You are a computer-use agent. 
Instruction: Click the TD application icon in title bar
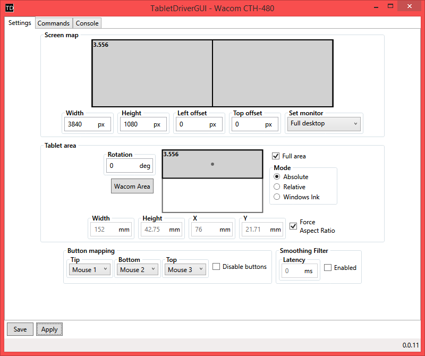click(10, 8)
